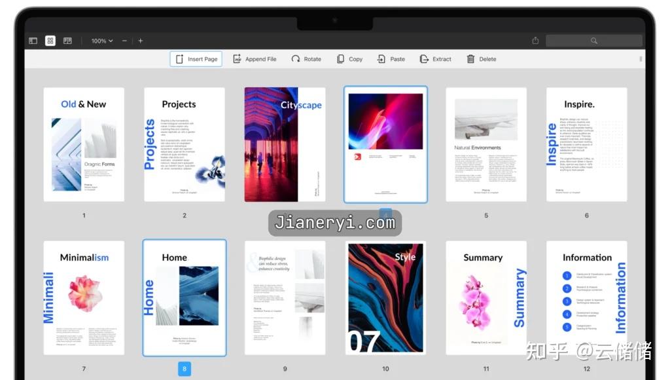Select the Minimalism page thumbnail
Viewport: 670px width, 380px height.
pyautogui.click(x=84, y=298)
